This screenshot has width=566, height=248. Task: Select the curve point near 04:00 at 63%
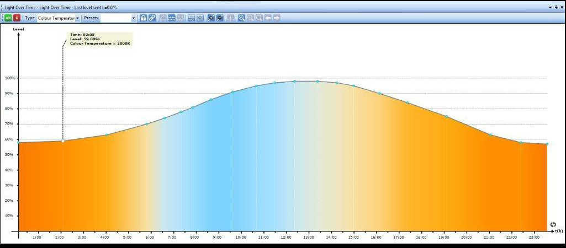(107, 135)
